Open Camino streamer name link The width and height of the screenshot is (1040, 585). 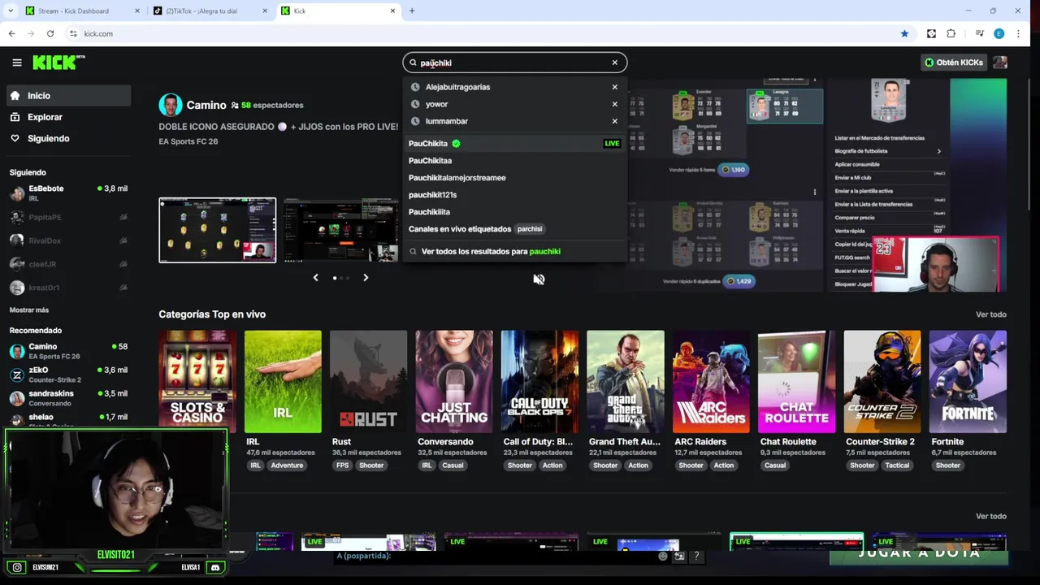(206, 105)
